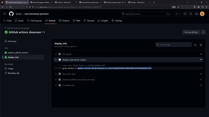The height and width of the screenshot is (117, 209).
Task: Open the Firefox account icon
Action: (x=199, y=7)
